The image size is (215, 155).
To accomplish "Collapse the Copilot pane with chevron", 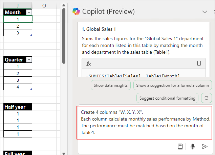I will click(x=205, y=12).
